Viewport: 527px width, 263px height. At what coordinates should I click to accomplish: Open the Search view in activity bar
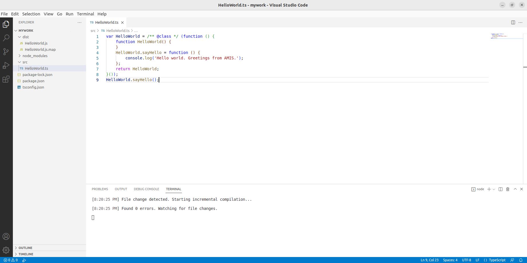click(x=6, y=38)
